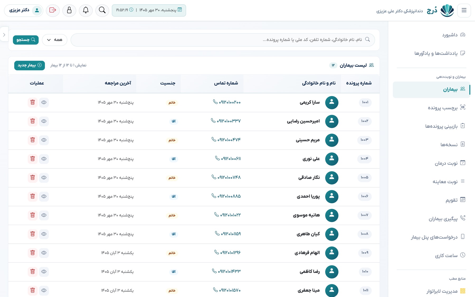Click the جستجو search button
Viewport: 475px width, 297px height.
point(26,40)
